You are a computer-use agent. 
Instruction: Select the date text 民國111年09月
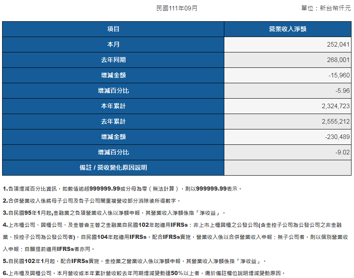pos(177,8)
